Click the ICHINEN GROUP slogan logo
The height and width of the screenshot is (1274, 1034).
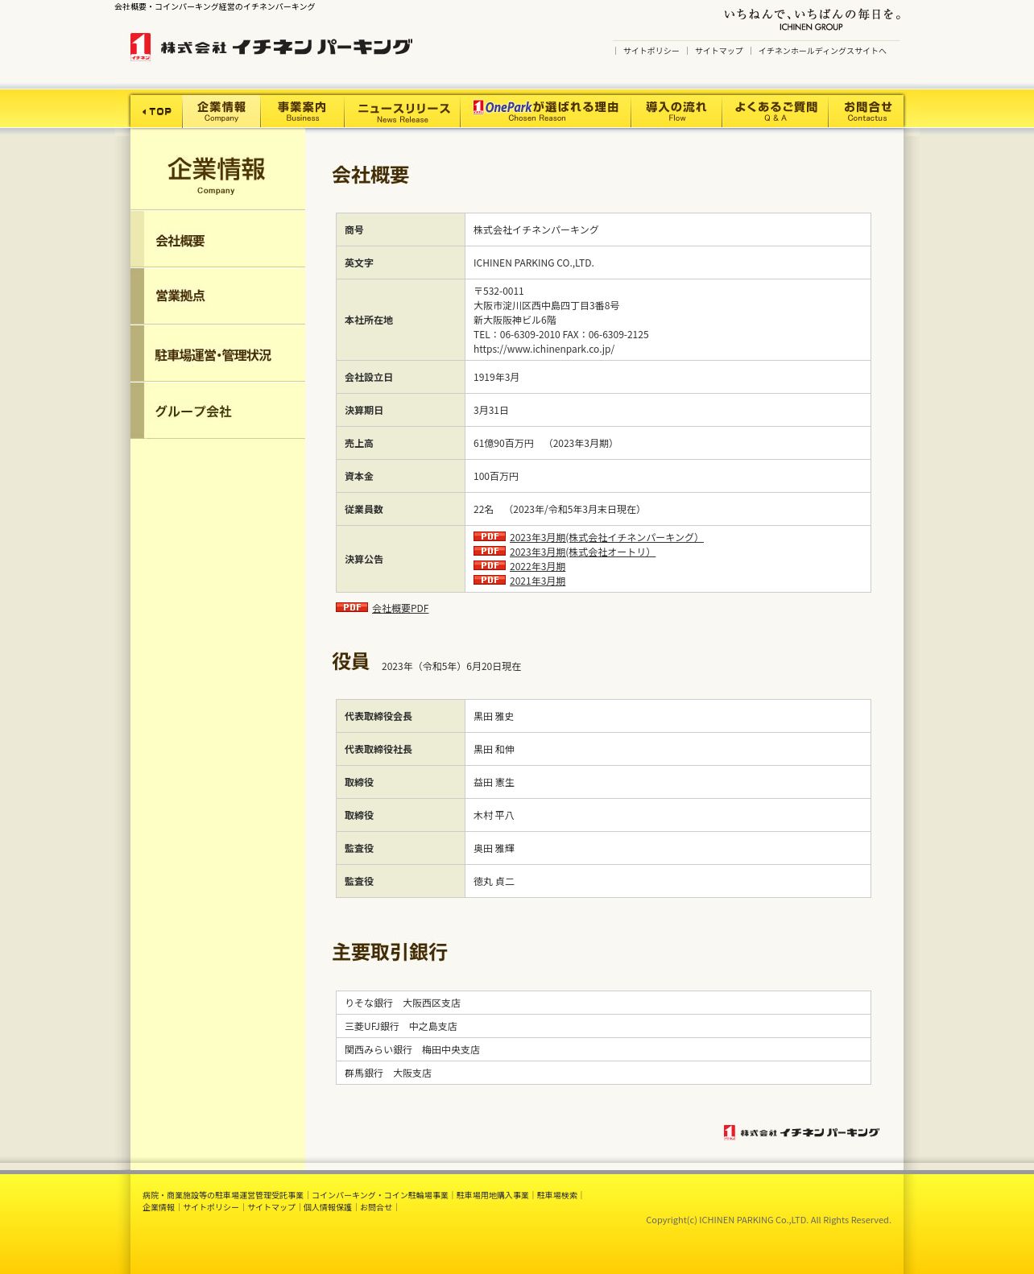point(812,19)
